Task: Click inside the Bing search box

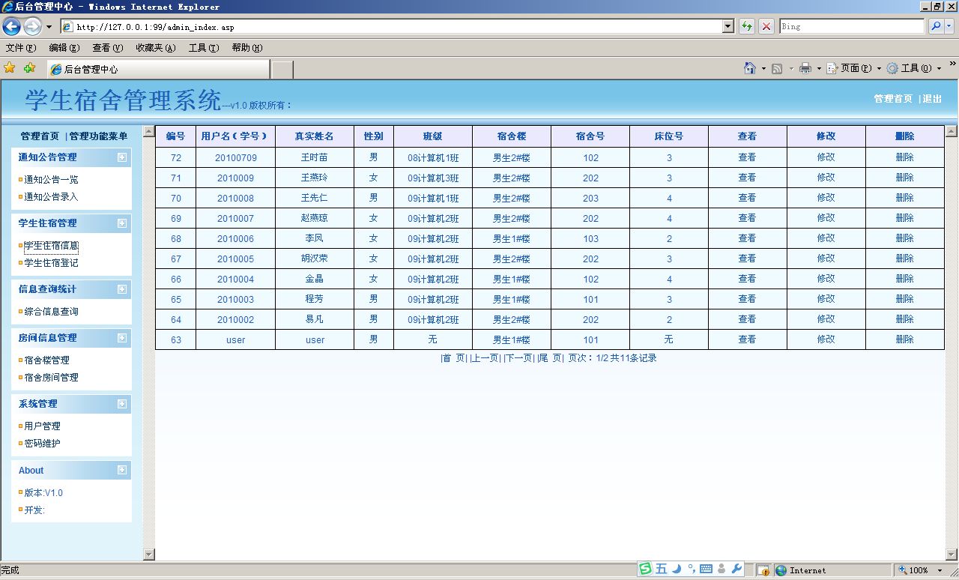Action: 852,26
